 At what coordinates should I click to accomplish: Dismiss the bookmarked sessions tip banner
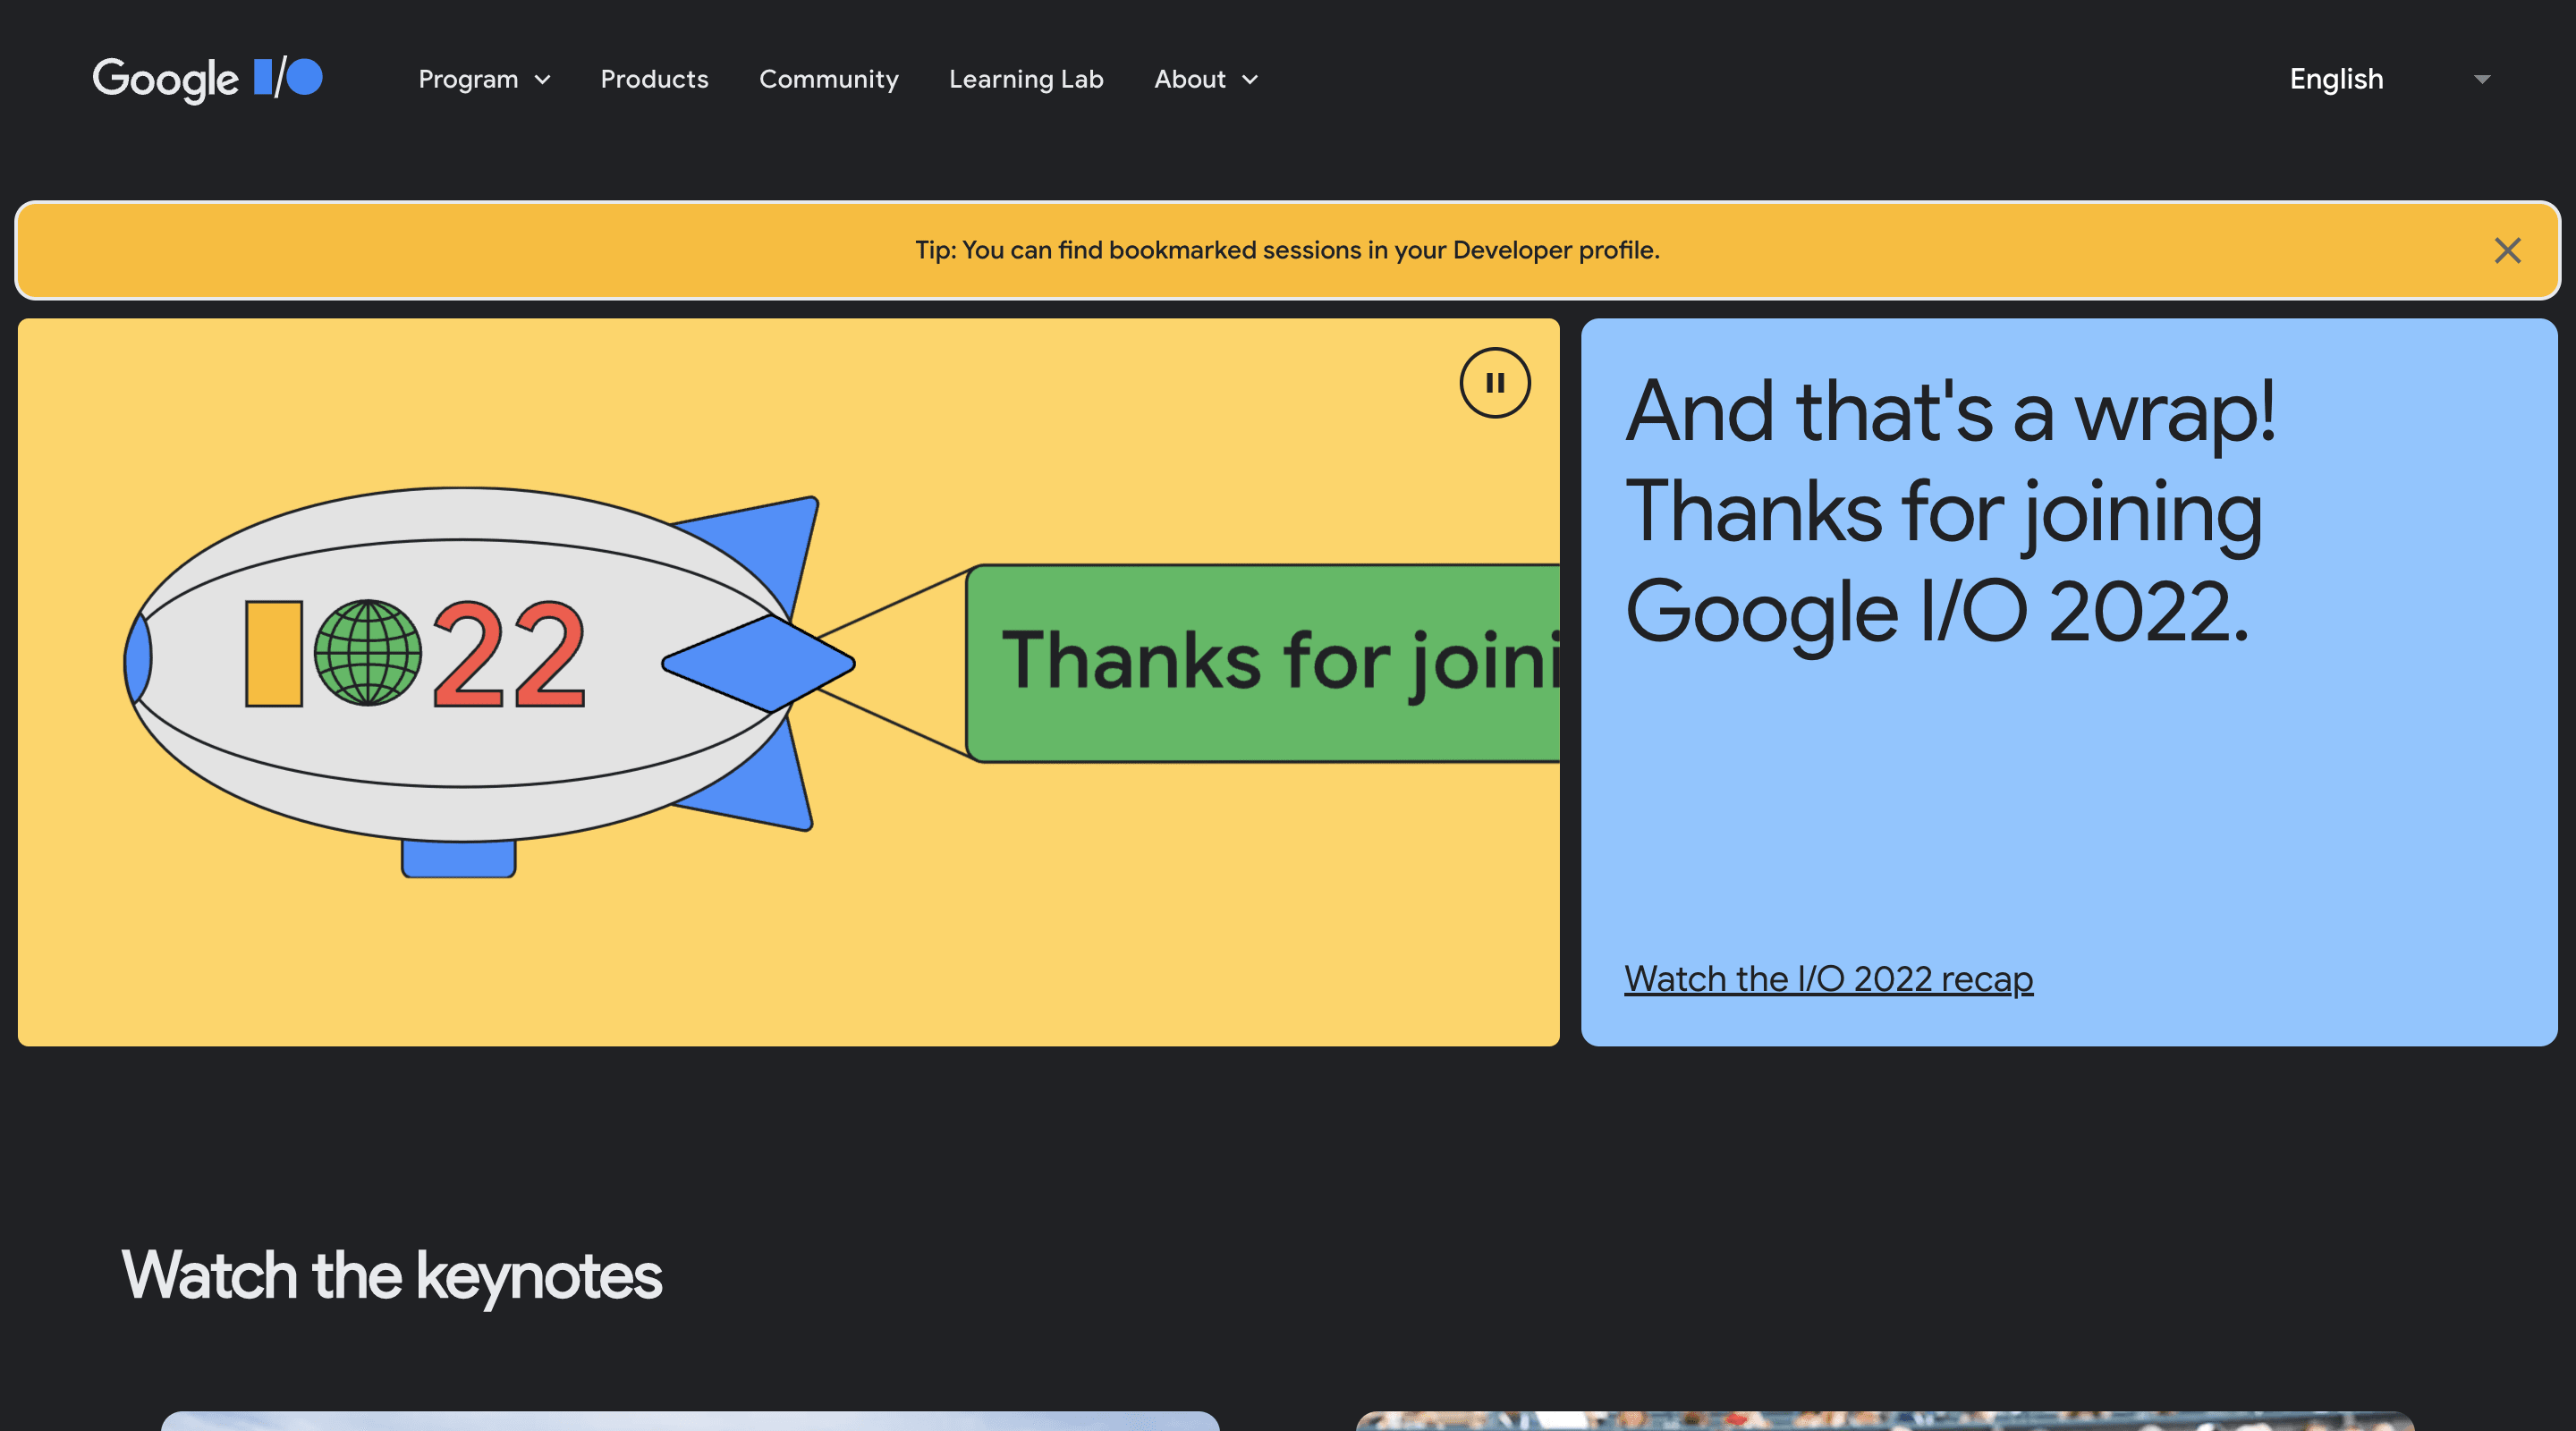pyautogui.click(x=2508, y=250)
